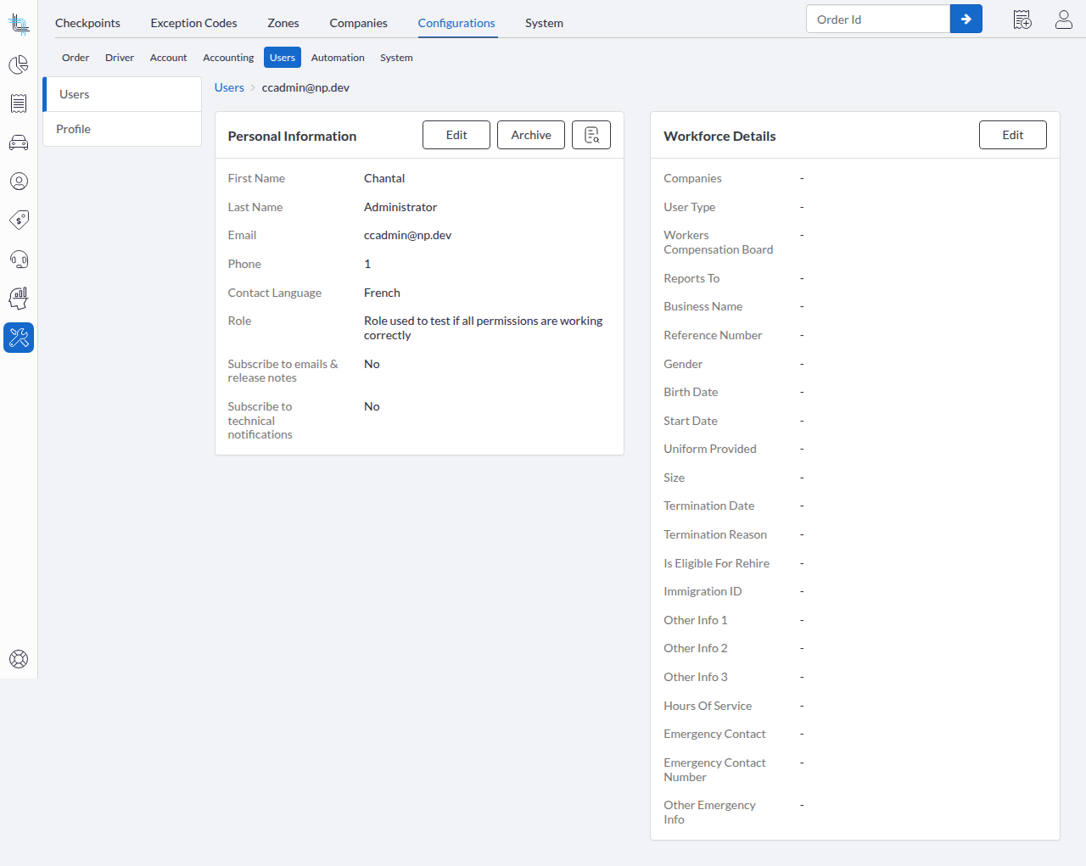1086x866 pixels.
Task: Click the first name value Chantal
Action: [x=384, y=178]
